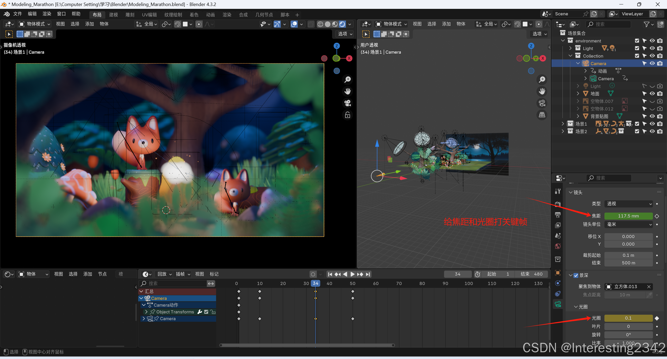The image size is (667, 359).
Task: Click the zoom magnifier icon in right viewport
Action: [x=542, y=79]
